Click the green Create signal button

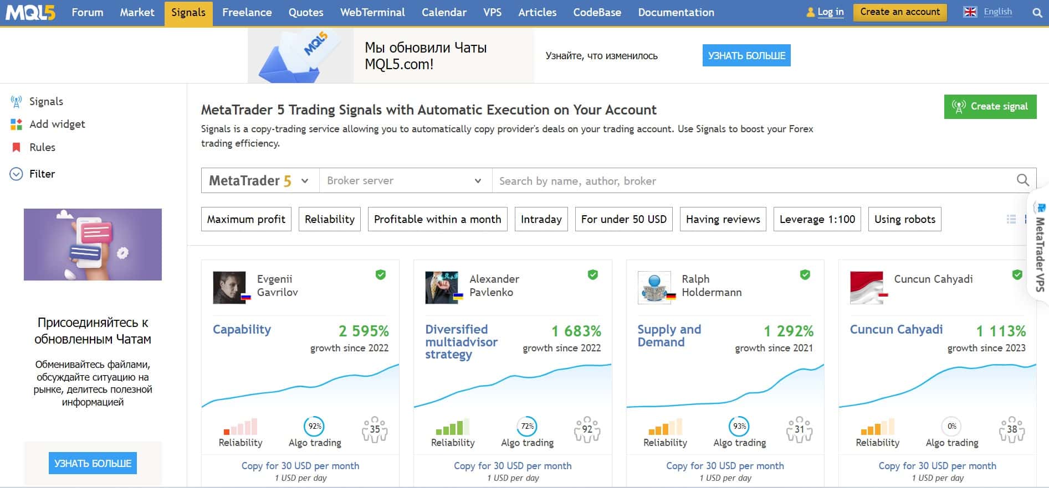tap(990, 106)
